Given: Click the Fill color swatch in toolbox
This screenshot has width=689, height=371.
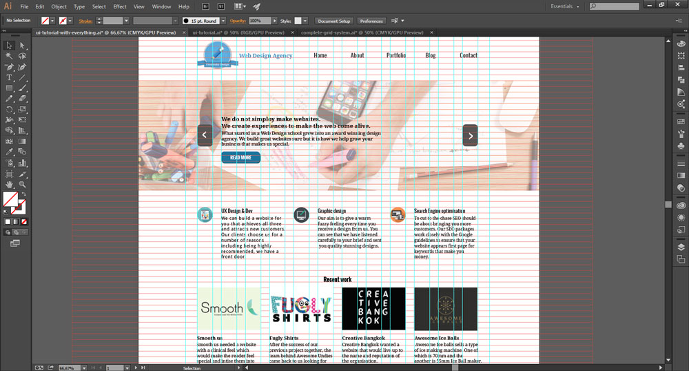Looking at the screenshot, I should pos(10,200).
